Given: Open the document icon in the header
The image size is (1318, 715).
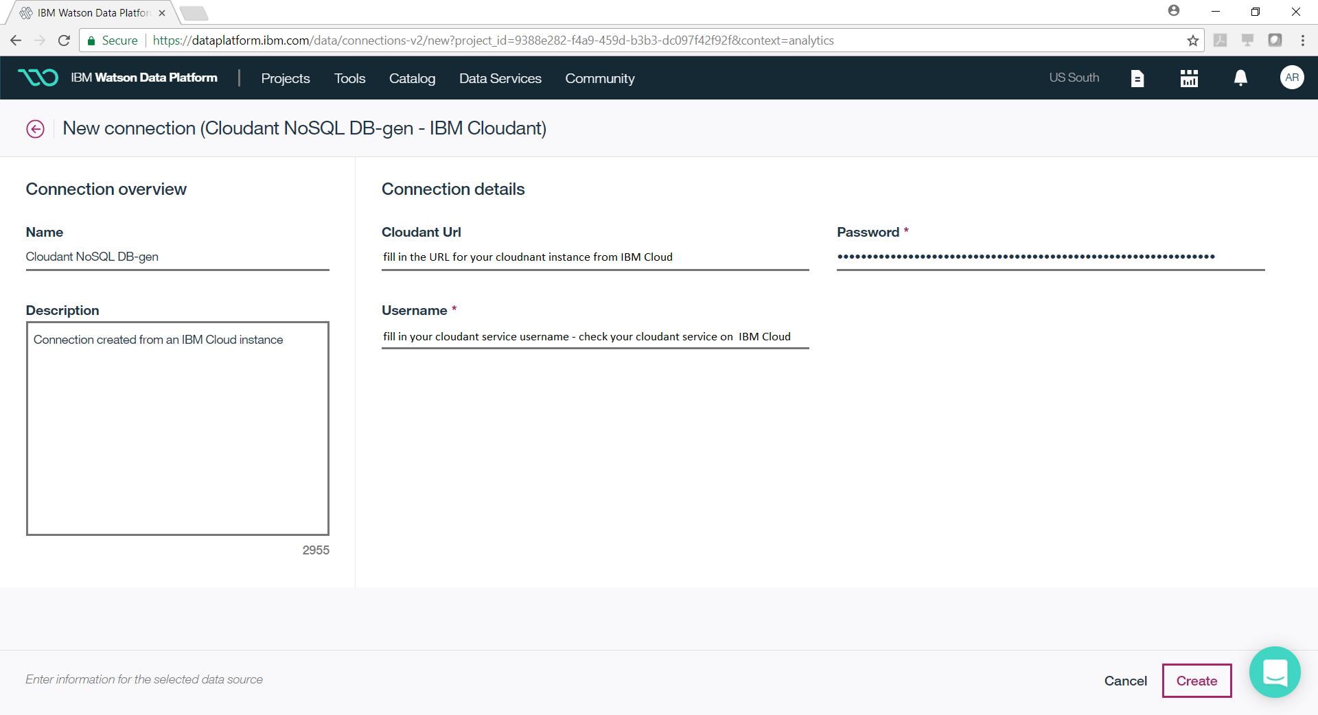Looking at the screenshot, I should [1137, 78].
